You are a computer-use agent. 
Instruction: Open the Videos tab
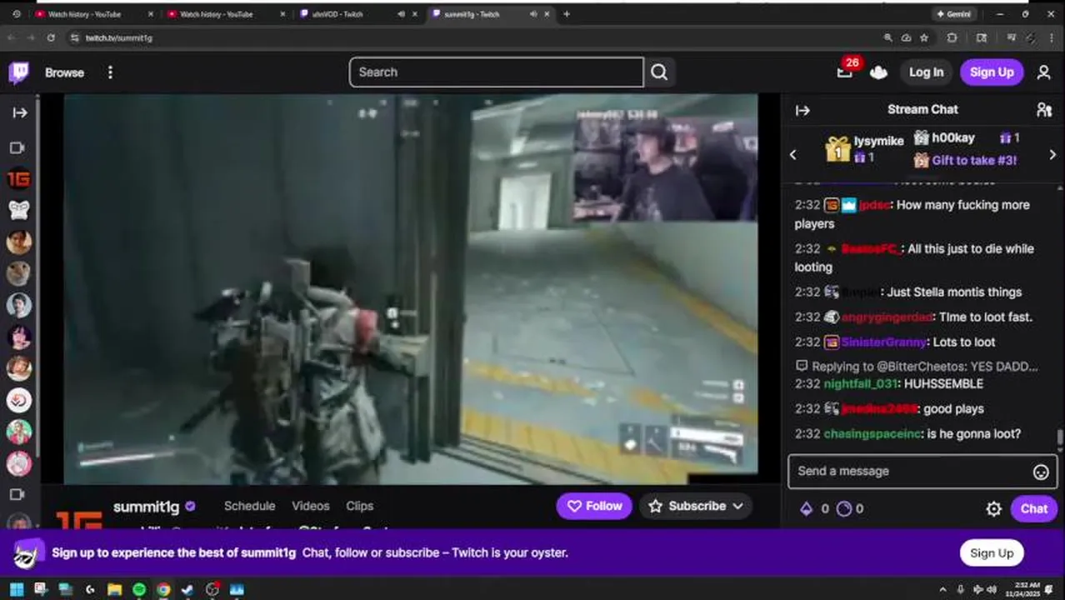tap(310, 506)
